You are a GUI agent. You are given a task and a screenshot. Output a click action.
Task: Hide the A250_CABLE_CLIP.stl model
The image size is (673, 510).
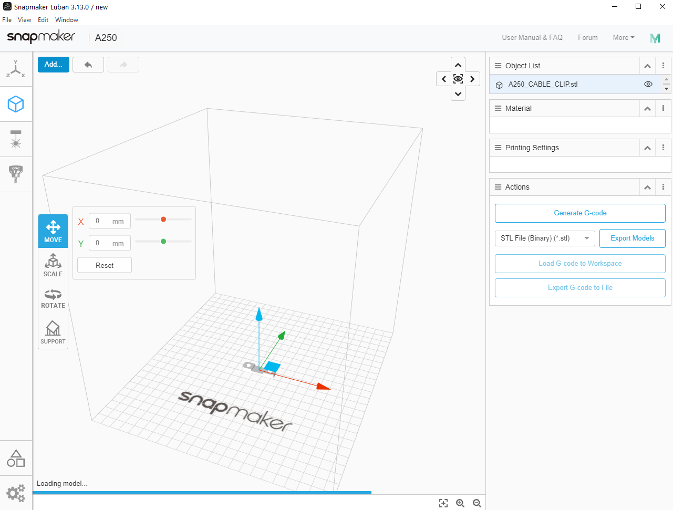[648, 84]
